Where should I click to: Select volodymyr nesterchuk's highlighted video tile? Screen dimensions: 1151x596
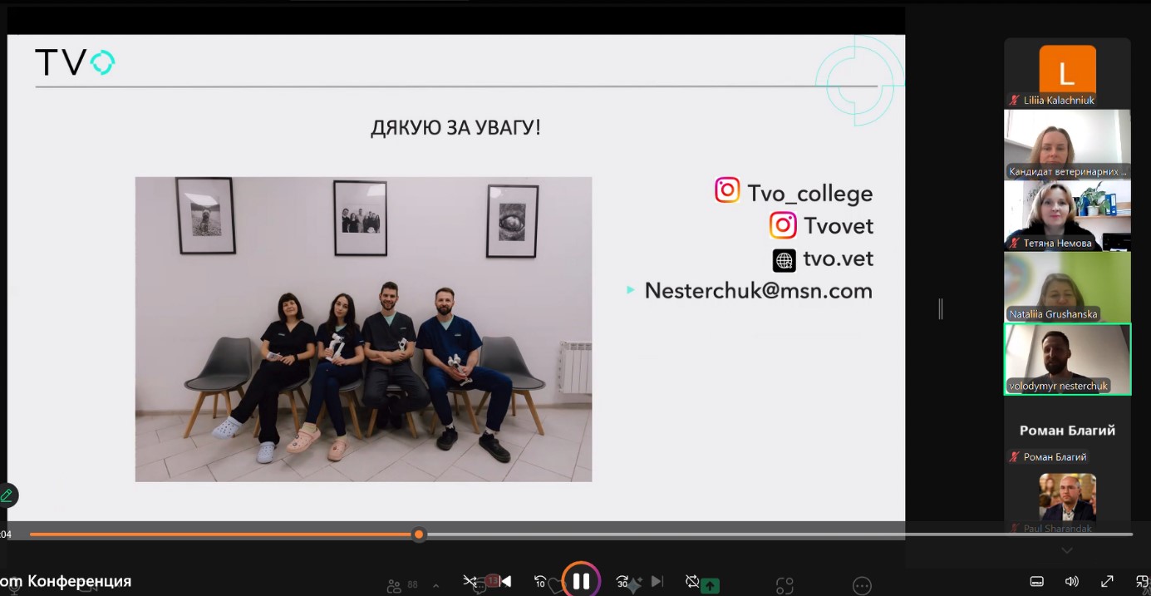[1067, 359]
